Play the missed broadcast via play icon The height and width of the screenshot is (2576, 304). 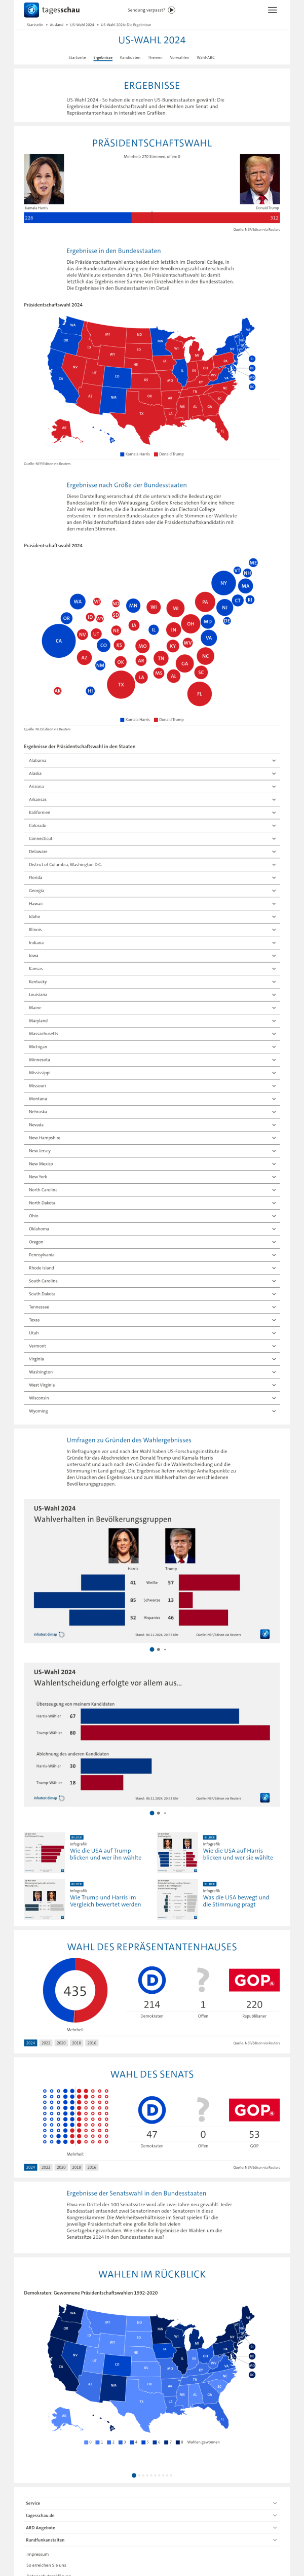click(x=172, y=10)
